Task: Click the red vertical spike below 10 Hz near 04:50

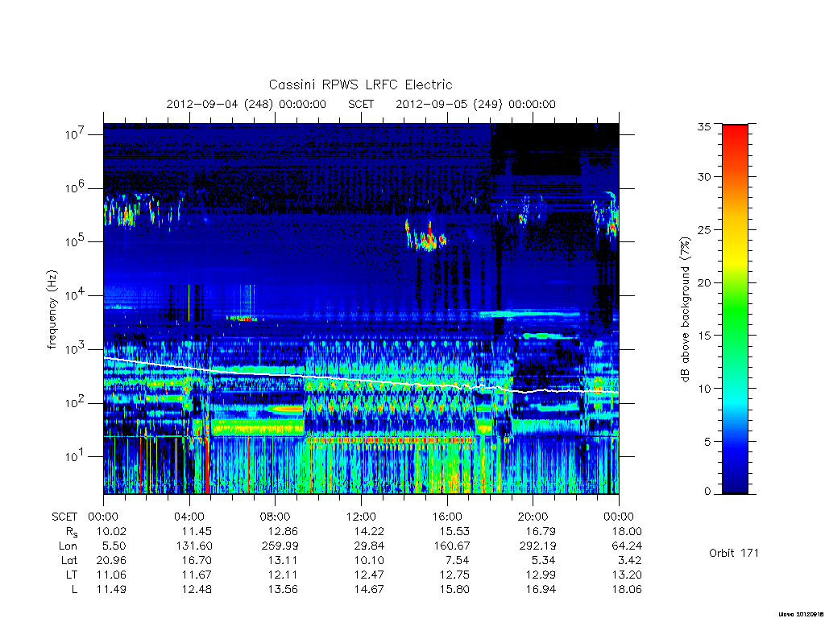Action: [x=207, y=465]
